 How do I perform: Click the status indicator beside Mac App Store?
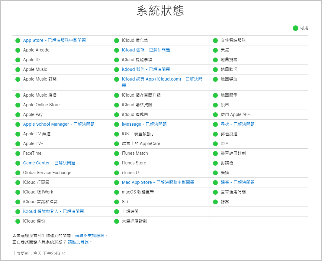pyautogui.click(x=117, y=182)
